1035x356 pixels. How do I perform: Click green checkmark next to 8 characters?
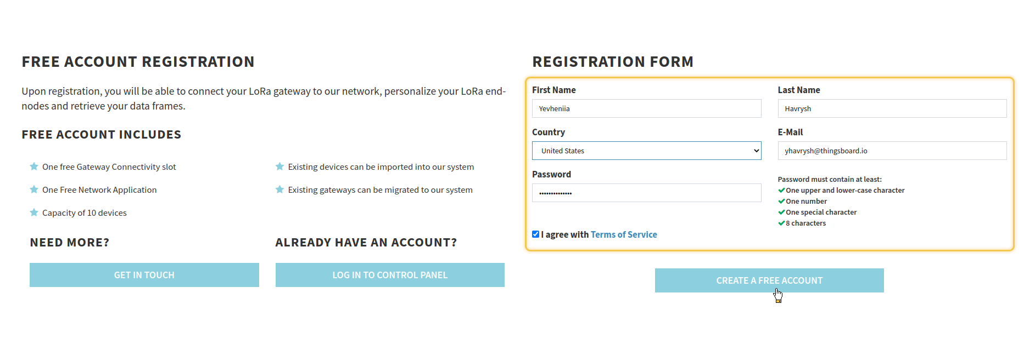(781, 223)
